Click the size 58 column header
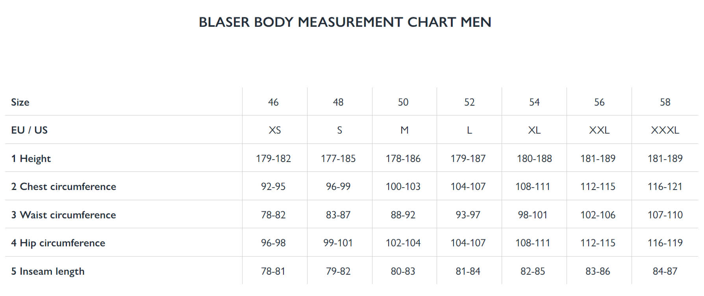704x296 pixels. point(665,102)
